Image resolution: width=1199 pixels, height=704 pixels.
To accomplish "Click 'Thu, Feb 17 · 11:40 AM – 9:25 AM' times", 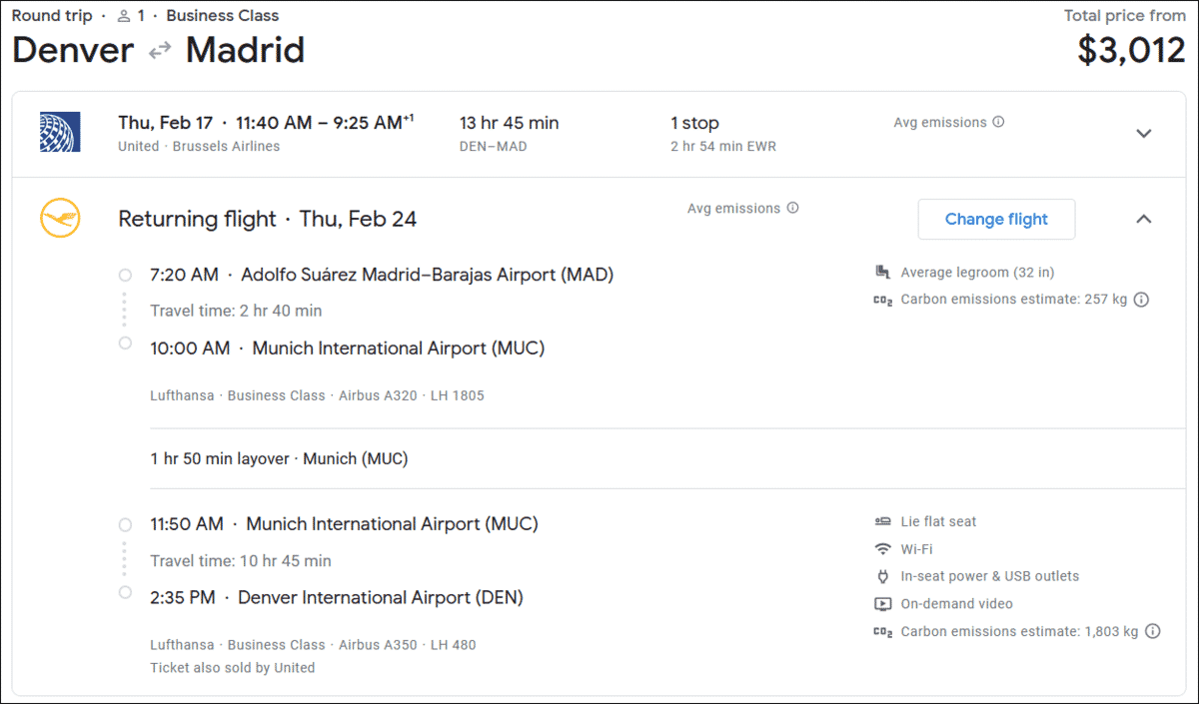I will (266, 123).
